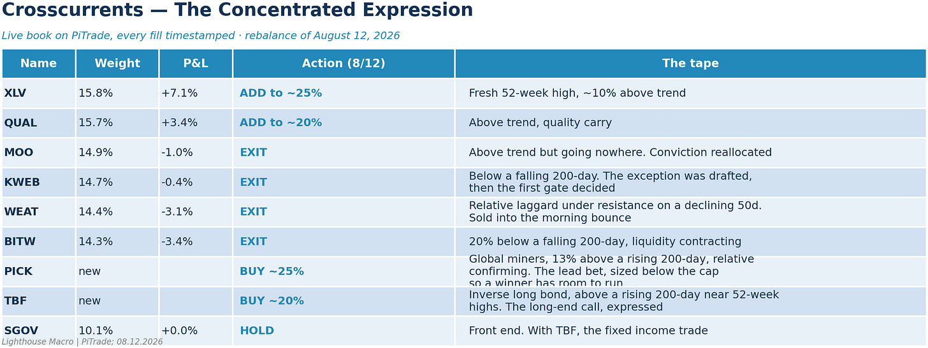
Task: Click BUY ~20% for TBF
Action: 272,301
